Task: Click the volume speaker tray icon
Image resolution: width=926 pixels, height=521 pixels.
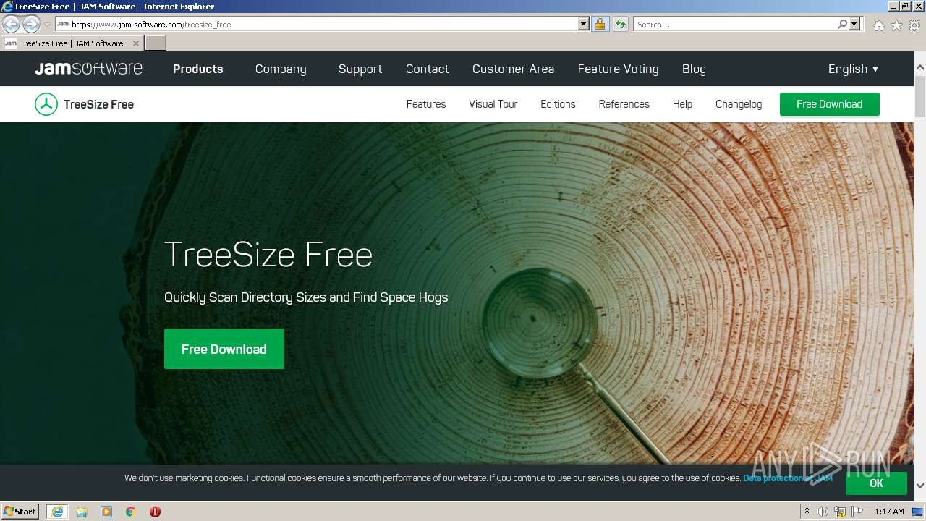Action: pos(823,512)
